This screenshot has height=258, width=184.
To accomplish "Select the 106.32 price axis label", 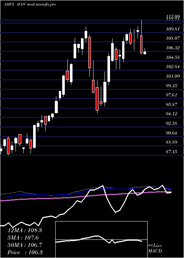I will (x=173, y=48).
